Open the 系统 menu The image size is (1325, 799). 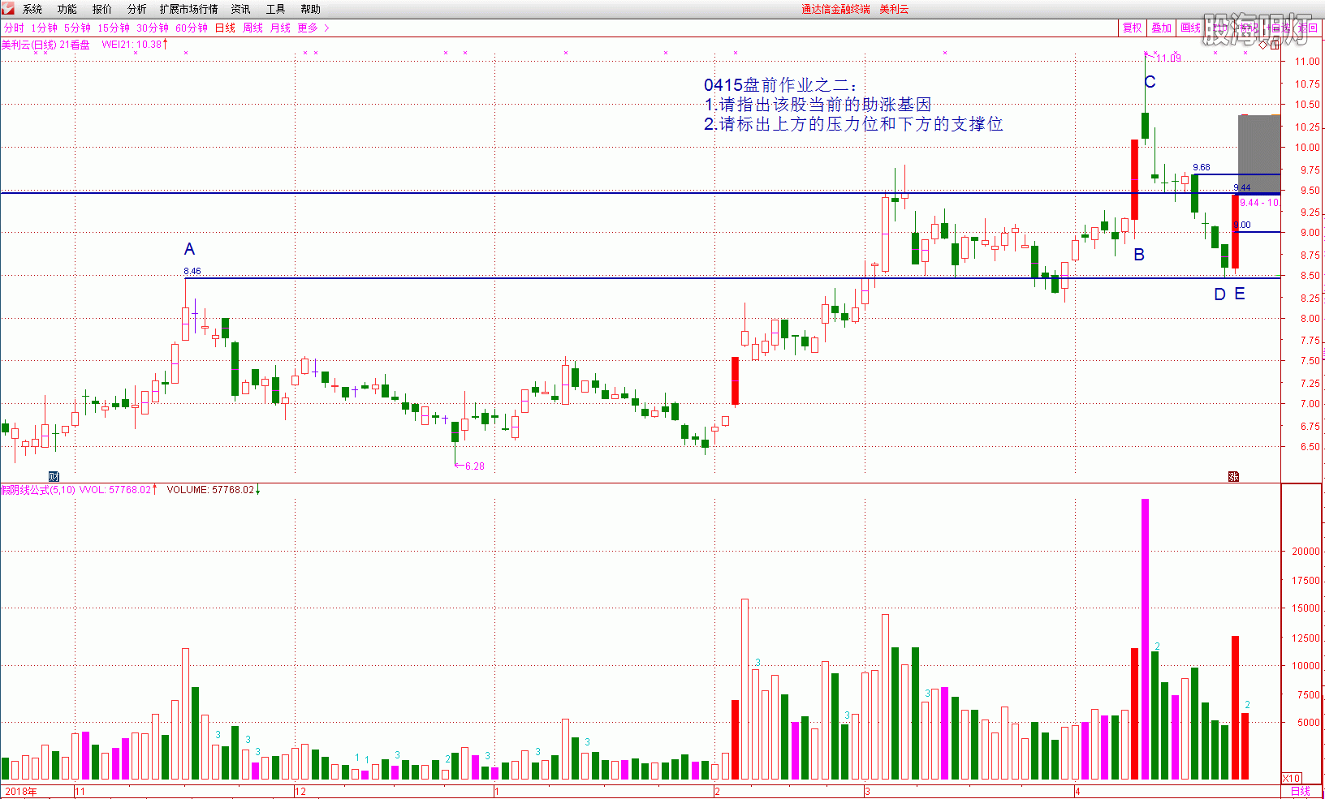32,9
